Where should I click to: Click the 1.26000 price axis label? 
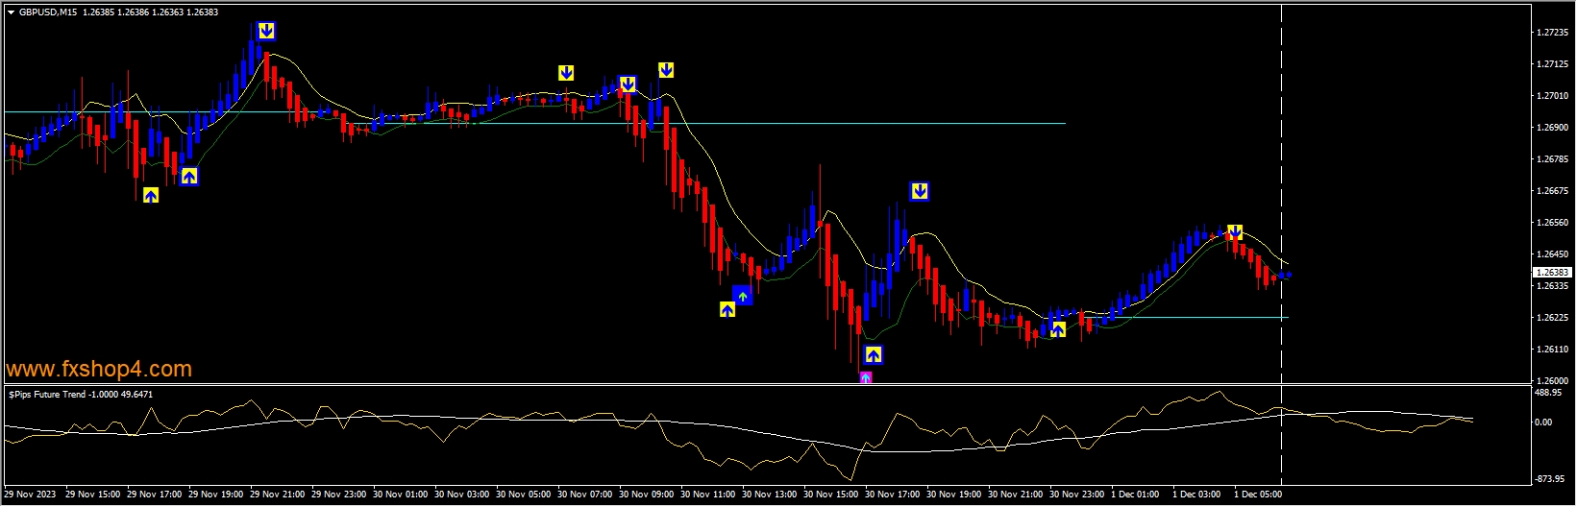tap(1552, 381)
